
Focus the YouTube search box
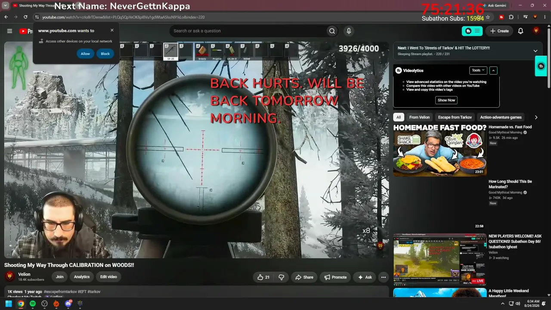tap(248, 31)
